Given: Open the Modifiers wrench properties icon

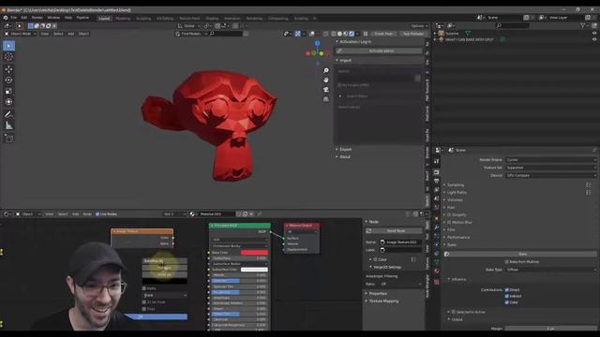Looking at the screenshot, I should tap(437, 227).
